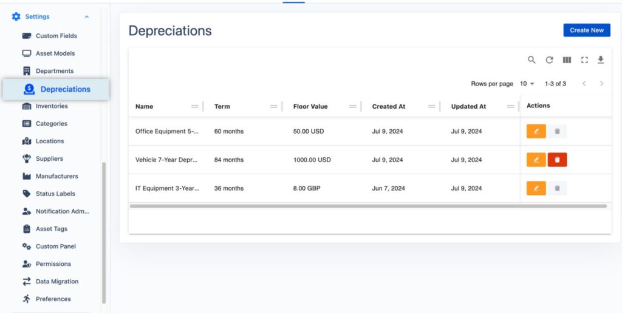Click the sidebar vertical scrollbar
The width and height of the screenshot is (622, 315).
[104, 231]
